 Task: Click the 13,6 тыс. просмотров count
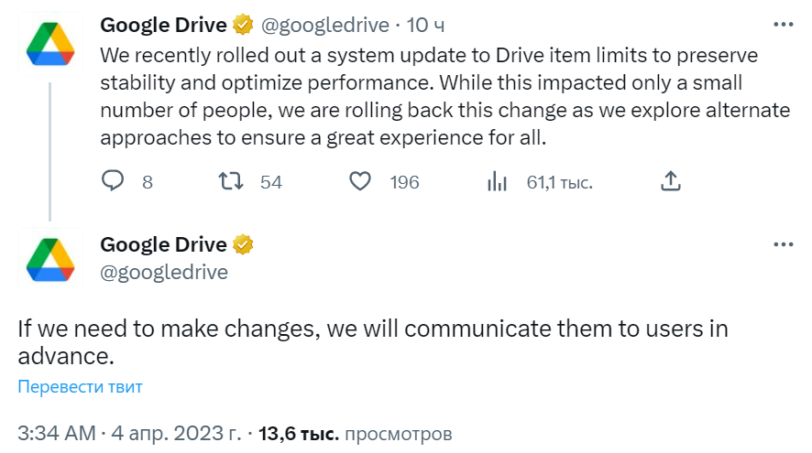pyautogui.click(x=356, y=433)
